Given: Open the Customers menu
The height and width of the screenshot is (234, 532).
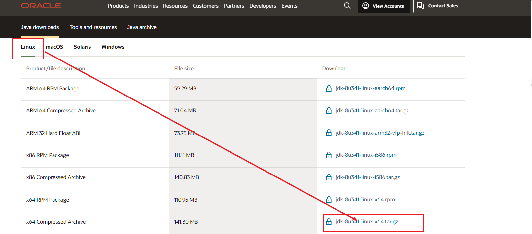Looking at the screenshot, I should (206, 6).
